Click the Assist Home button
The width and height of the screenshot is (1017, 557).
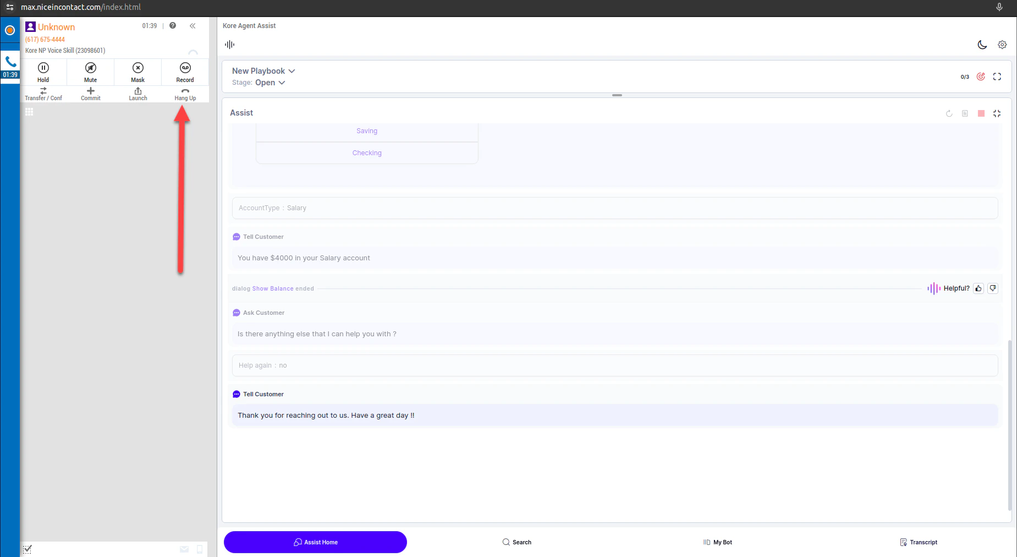coord(315,542)
